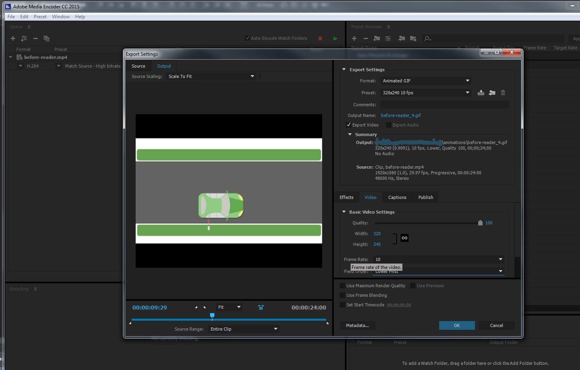580x370 pixels.
Task: Open preset settings icon in Preset Browser
Action: pyautogui.click(x=388, y=38)
